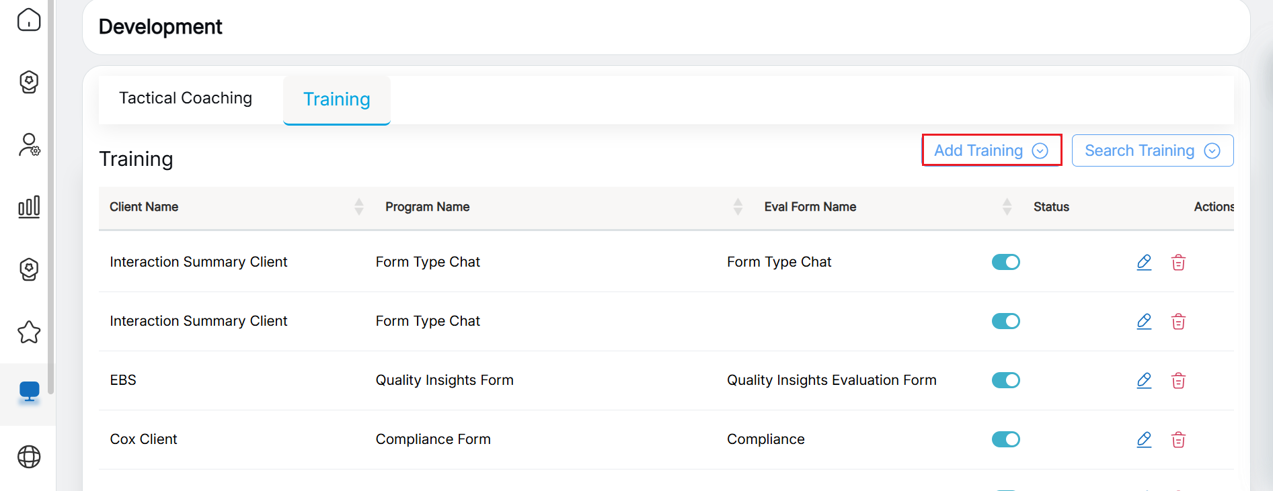The image size is (1273, 491).
Task: Click the user settings sidebar icon
Action: 29,144
